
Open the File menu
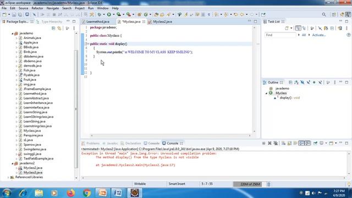[4, 8]
